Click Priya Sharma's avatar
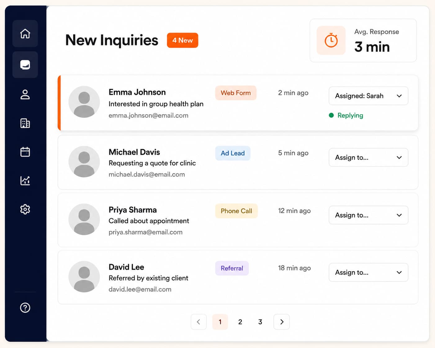435x348 pixels. pos(84,219)
